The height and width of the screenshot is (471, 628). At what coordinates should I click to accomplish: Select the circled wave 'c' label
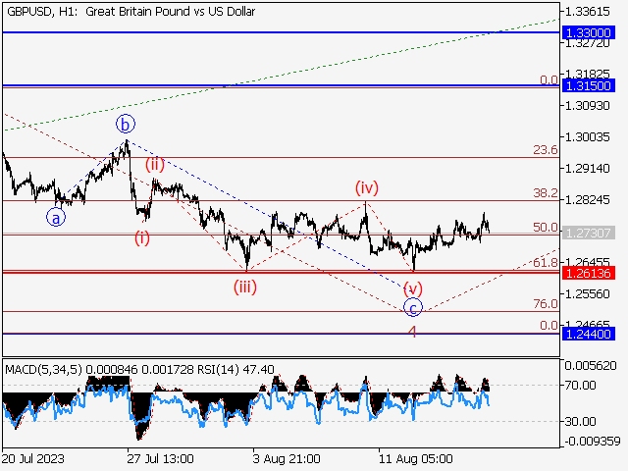413,307
